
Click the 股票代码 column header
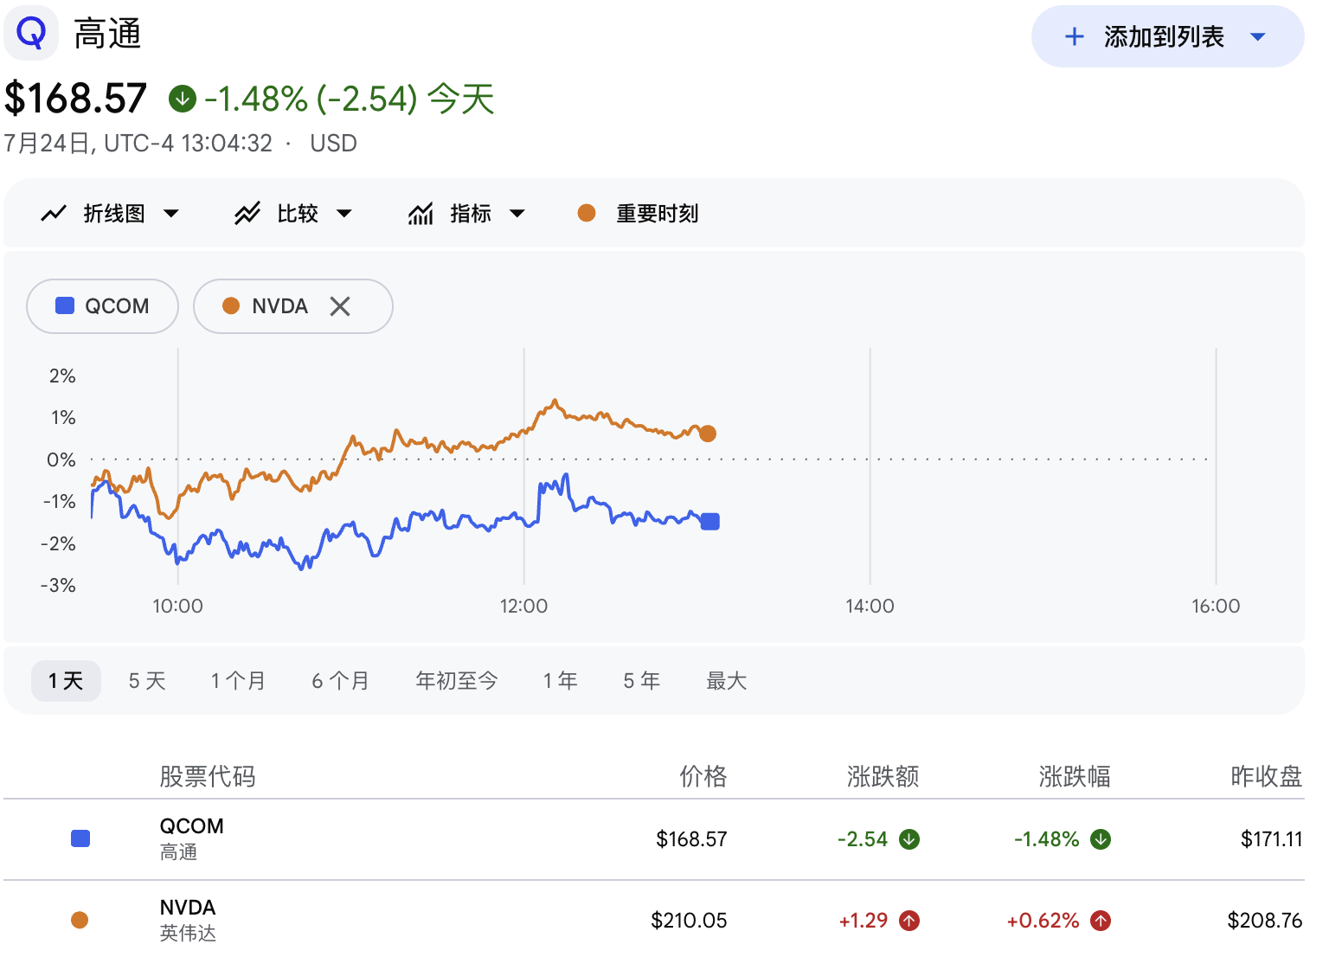(x=208, y=776)
